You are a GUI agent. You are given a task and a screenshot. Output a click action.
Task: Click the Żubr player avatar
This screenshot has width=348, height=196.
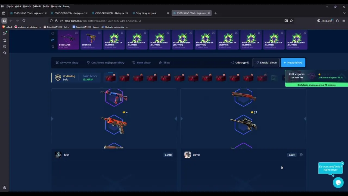pyautogui.click(x=58, y=155)
